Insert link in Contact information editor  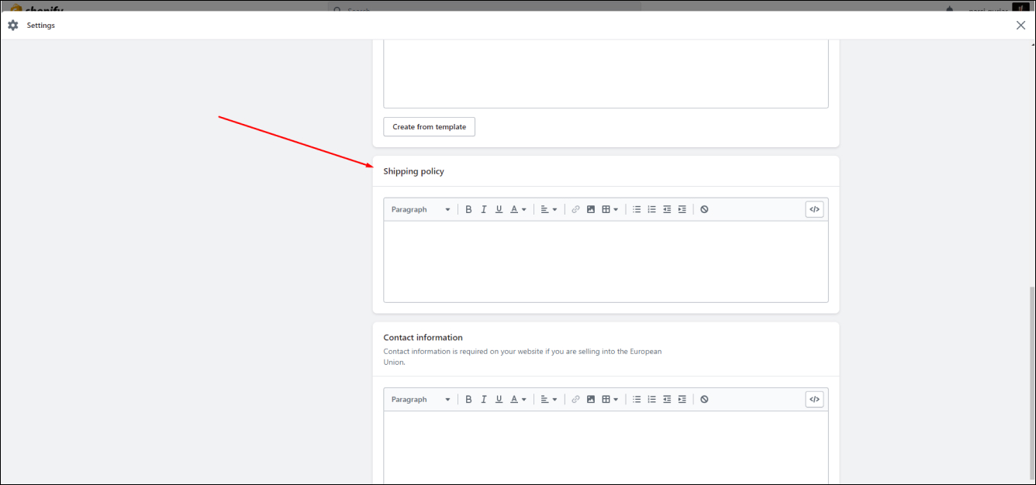coord(575,399)
